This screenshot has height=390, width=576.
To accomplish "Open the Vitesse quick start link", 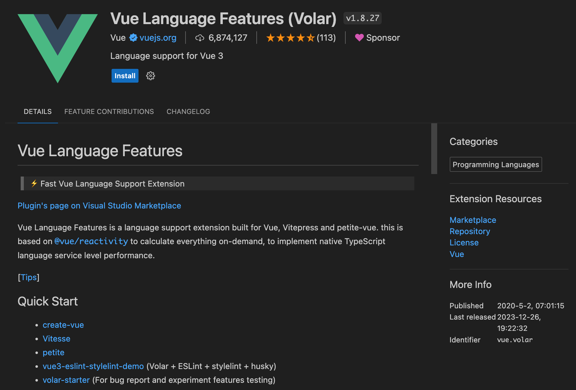I will 56,339.
